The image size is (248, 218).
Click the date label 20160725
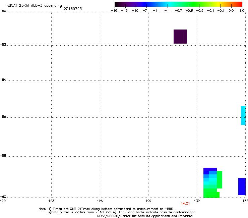tap(73, 9)
